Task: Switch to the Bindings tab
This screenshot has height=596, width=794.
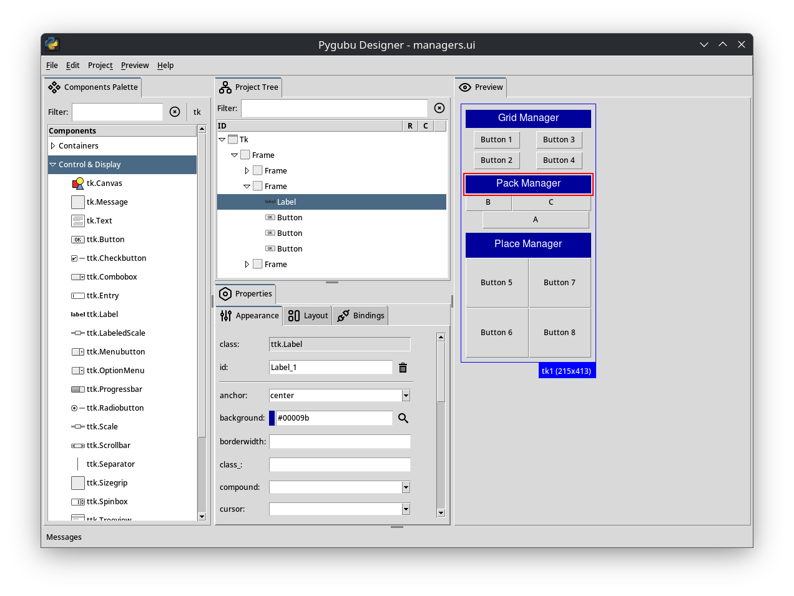Action: [x=361, y=316]
